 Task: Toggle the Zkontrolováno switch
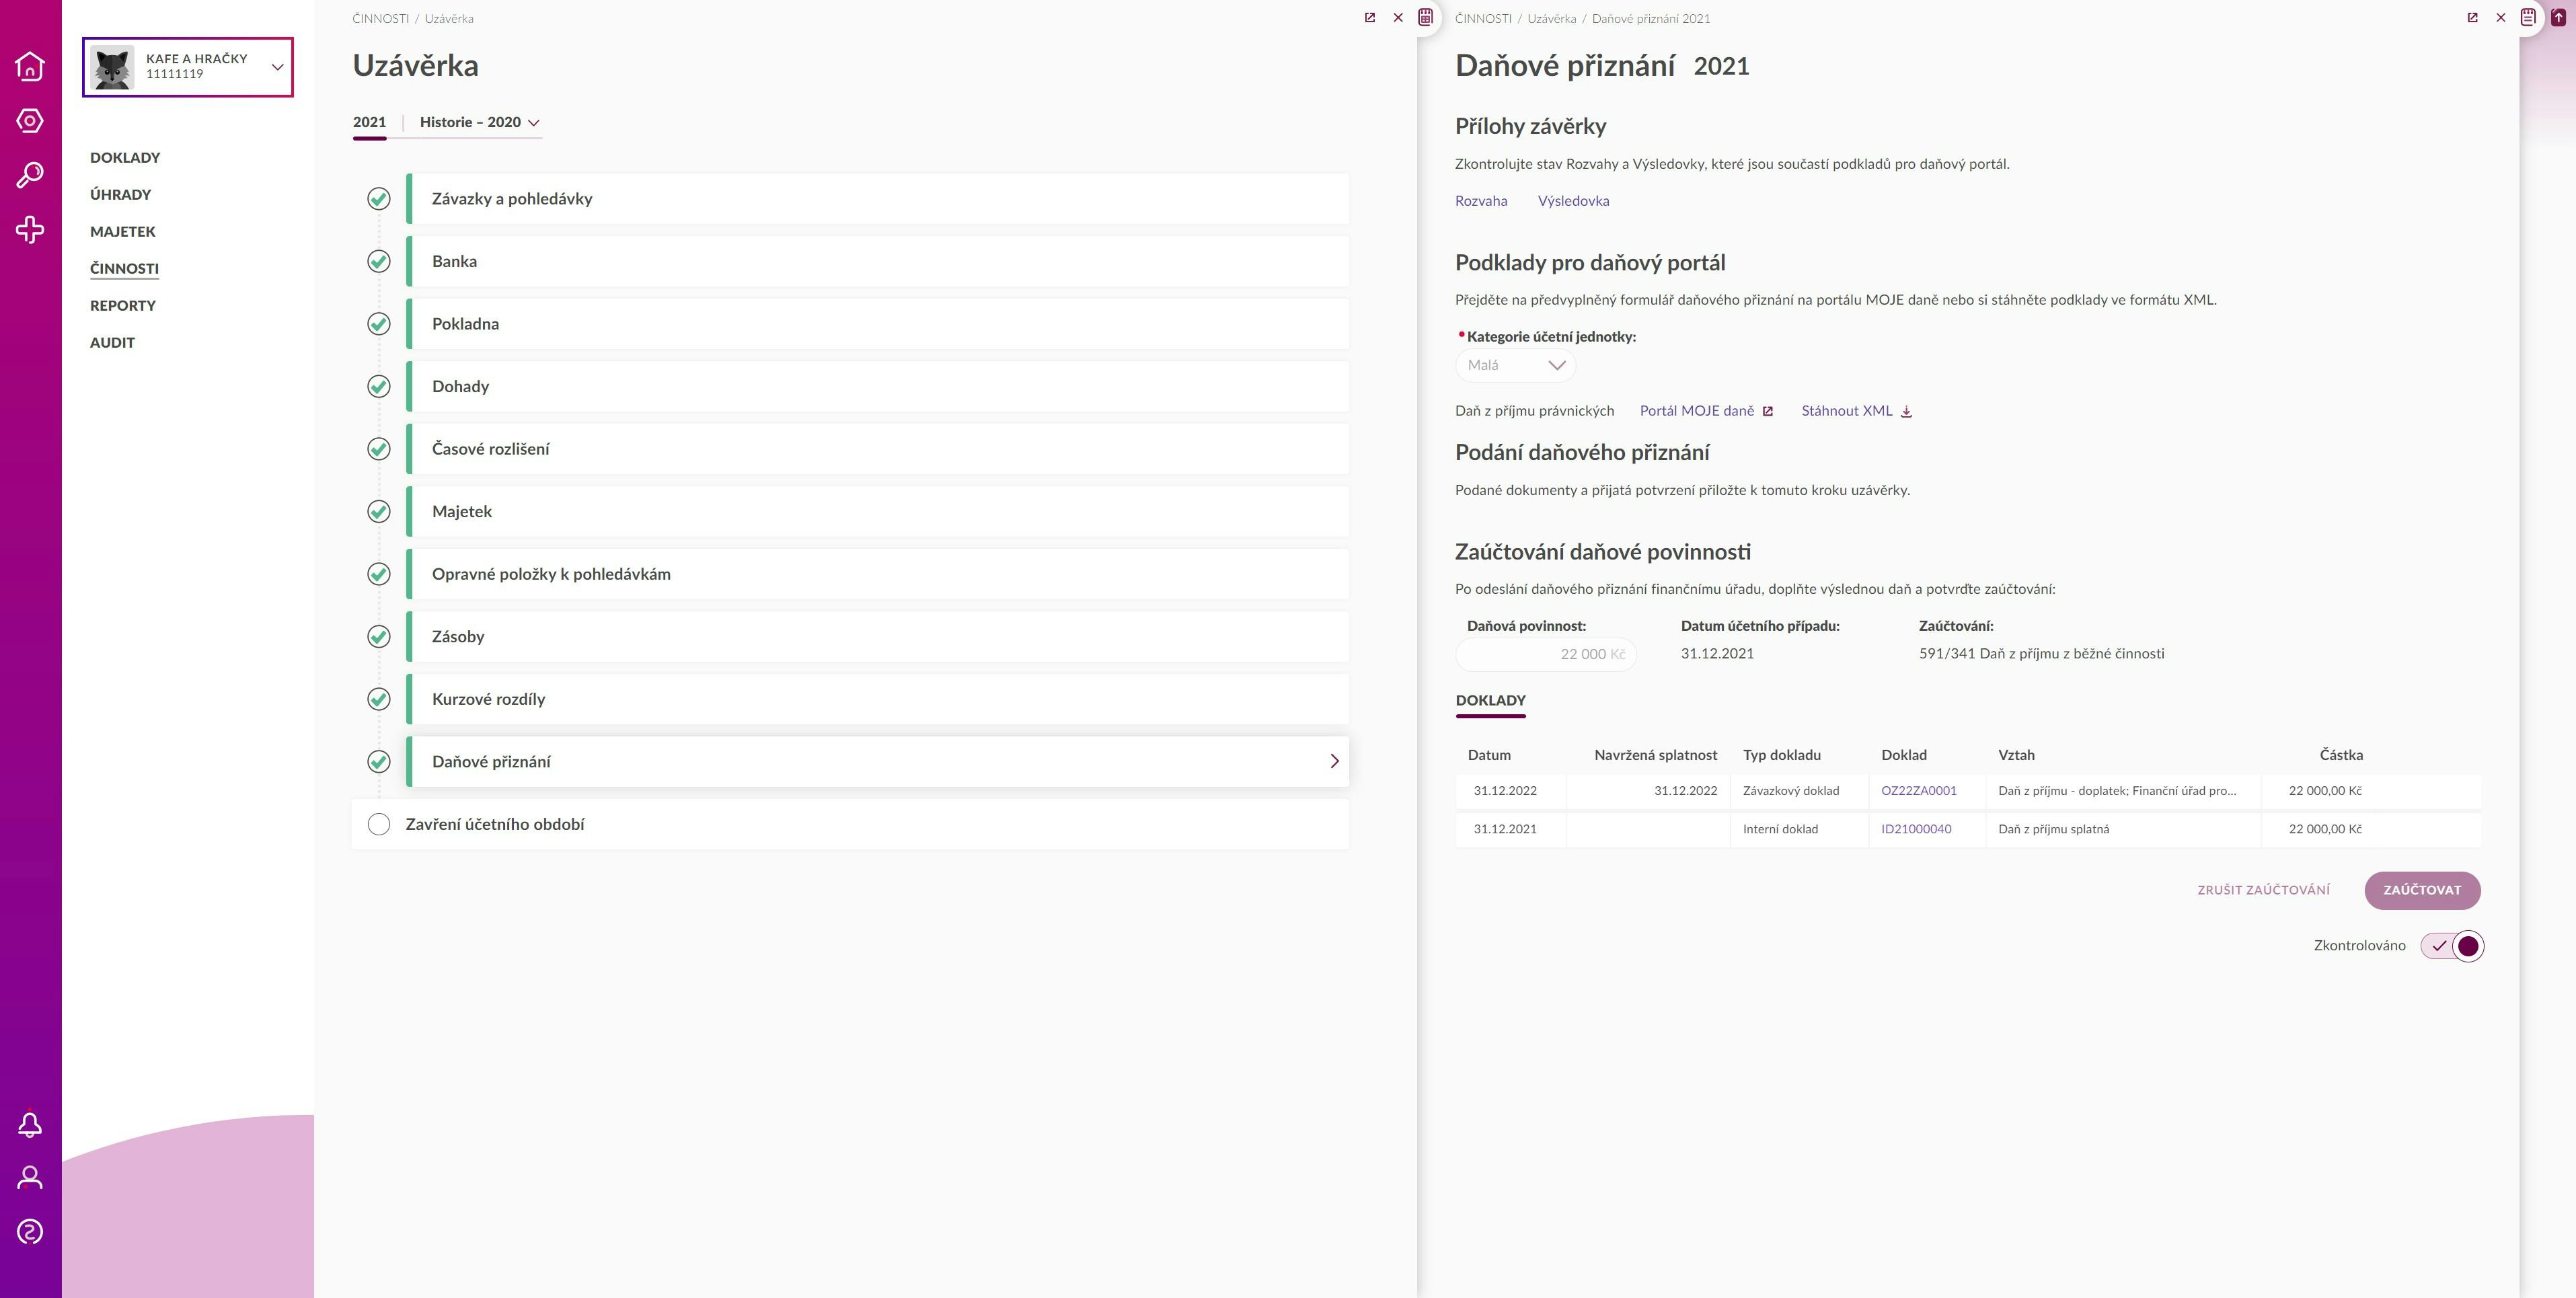[x=2452, y=946]
